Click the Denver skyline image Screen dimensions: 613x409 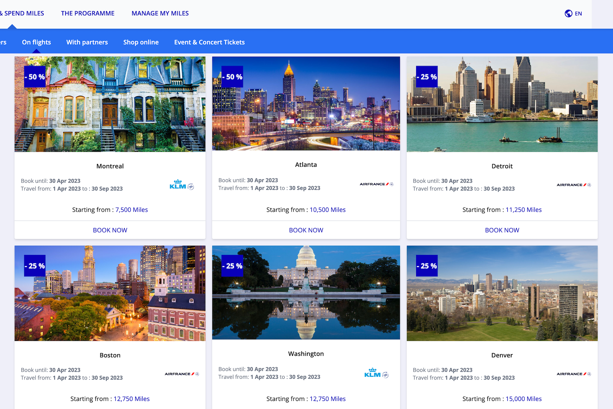click(502, 293)
